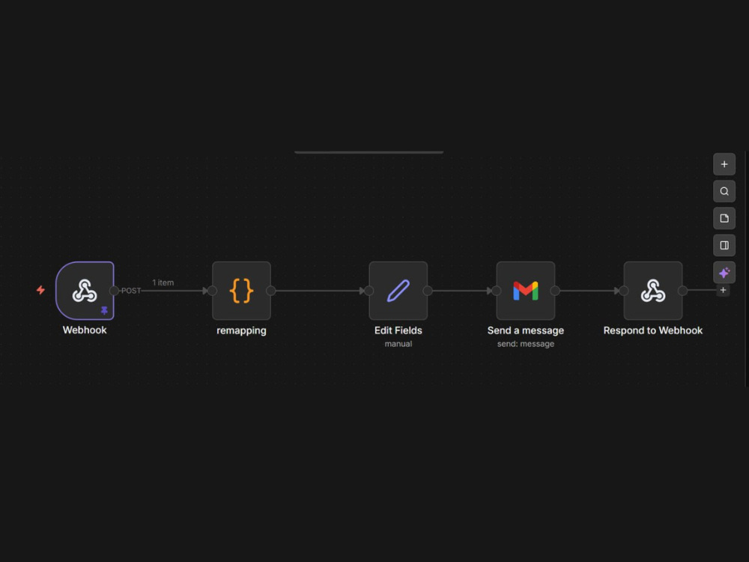
Task: Click the Respond to Webhook input connector
Action: pyautogui.click(x=624, y=291)
